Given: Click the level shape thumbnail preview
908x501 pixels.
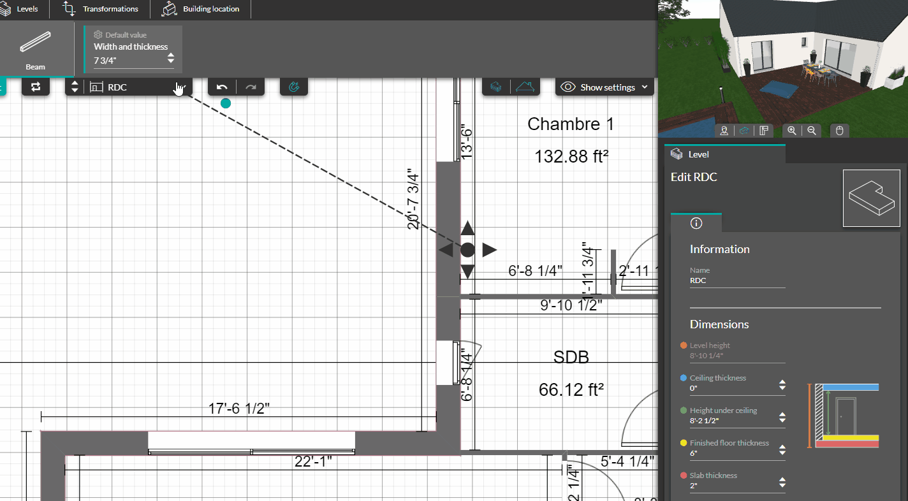Looking at the screenshot, I should (871, 198).
